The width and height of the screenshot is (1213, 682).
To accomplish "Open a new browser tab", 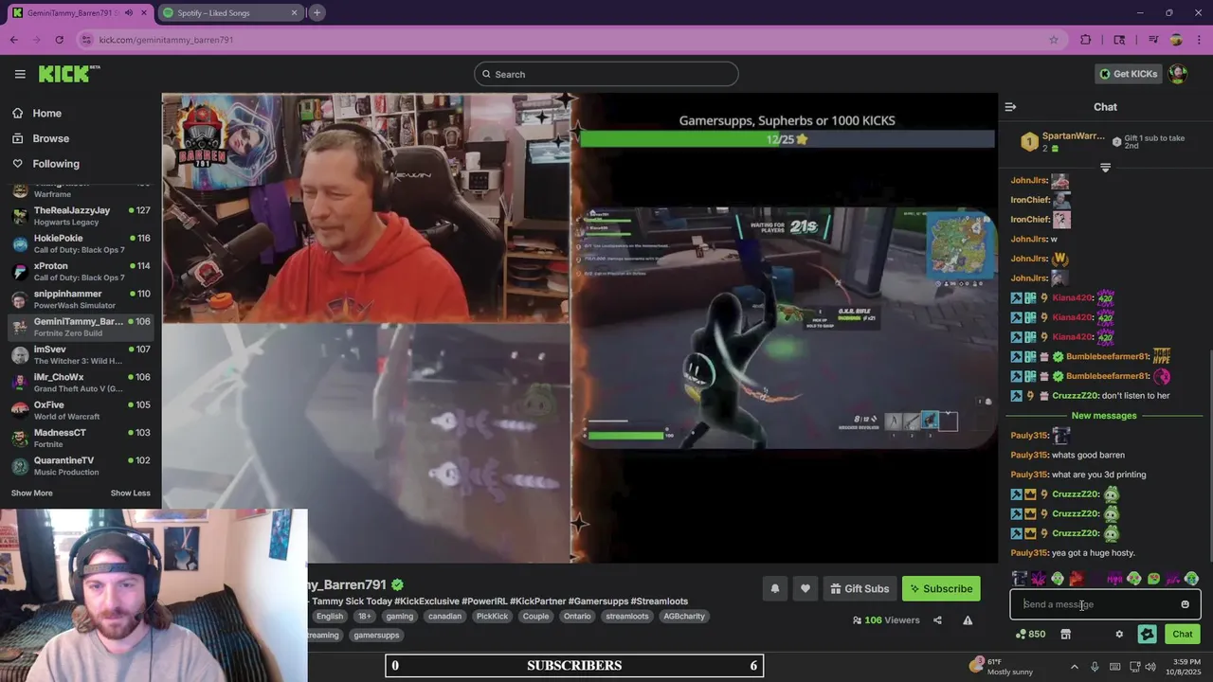I will click(x=317, y=12).
